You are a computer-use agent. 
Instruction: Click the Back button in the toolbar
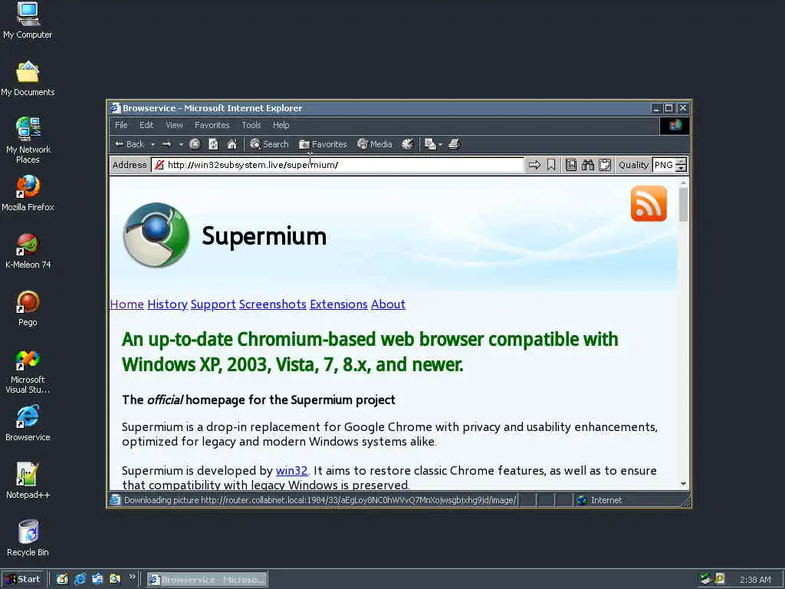[129, 144]
